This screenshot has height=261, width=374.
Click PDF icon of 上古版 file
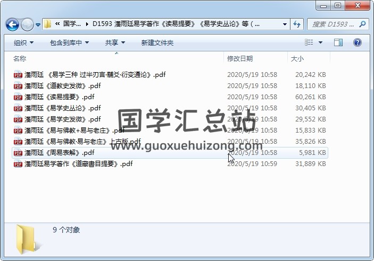[x=18, y=142]
